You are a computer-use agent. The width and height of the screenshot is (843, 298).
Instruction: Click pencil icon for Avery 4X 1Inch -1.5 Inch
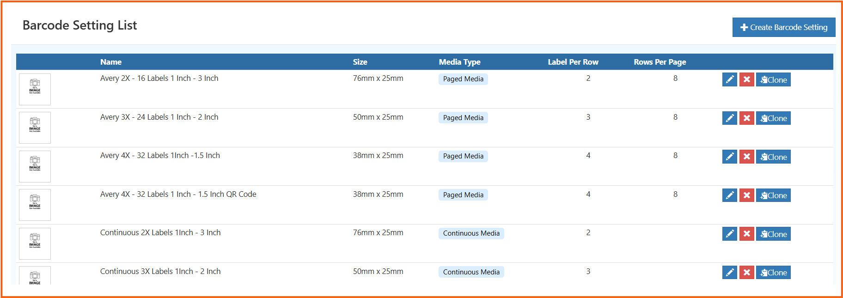[730, 157]
